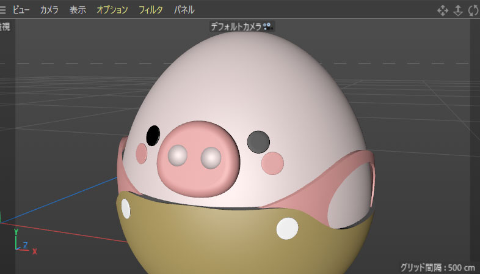Open the カメラ menu
The image size is (480, 274).
point(49,10)
